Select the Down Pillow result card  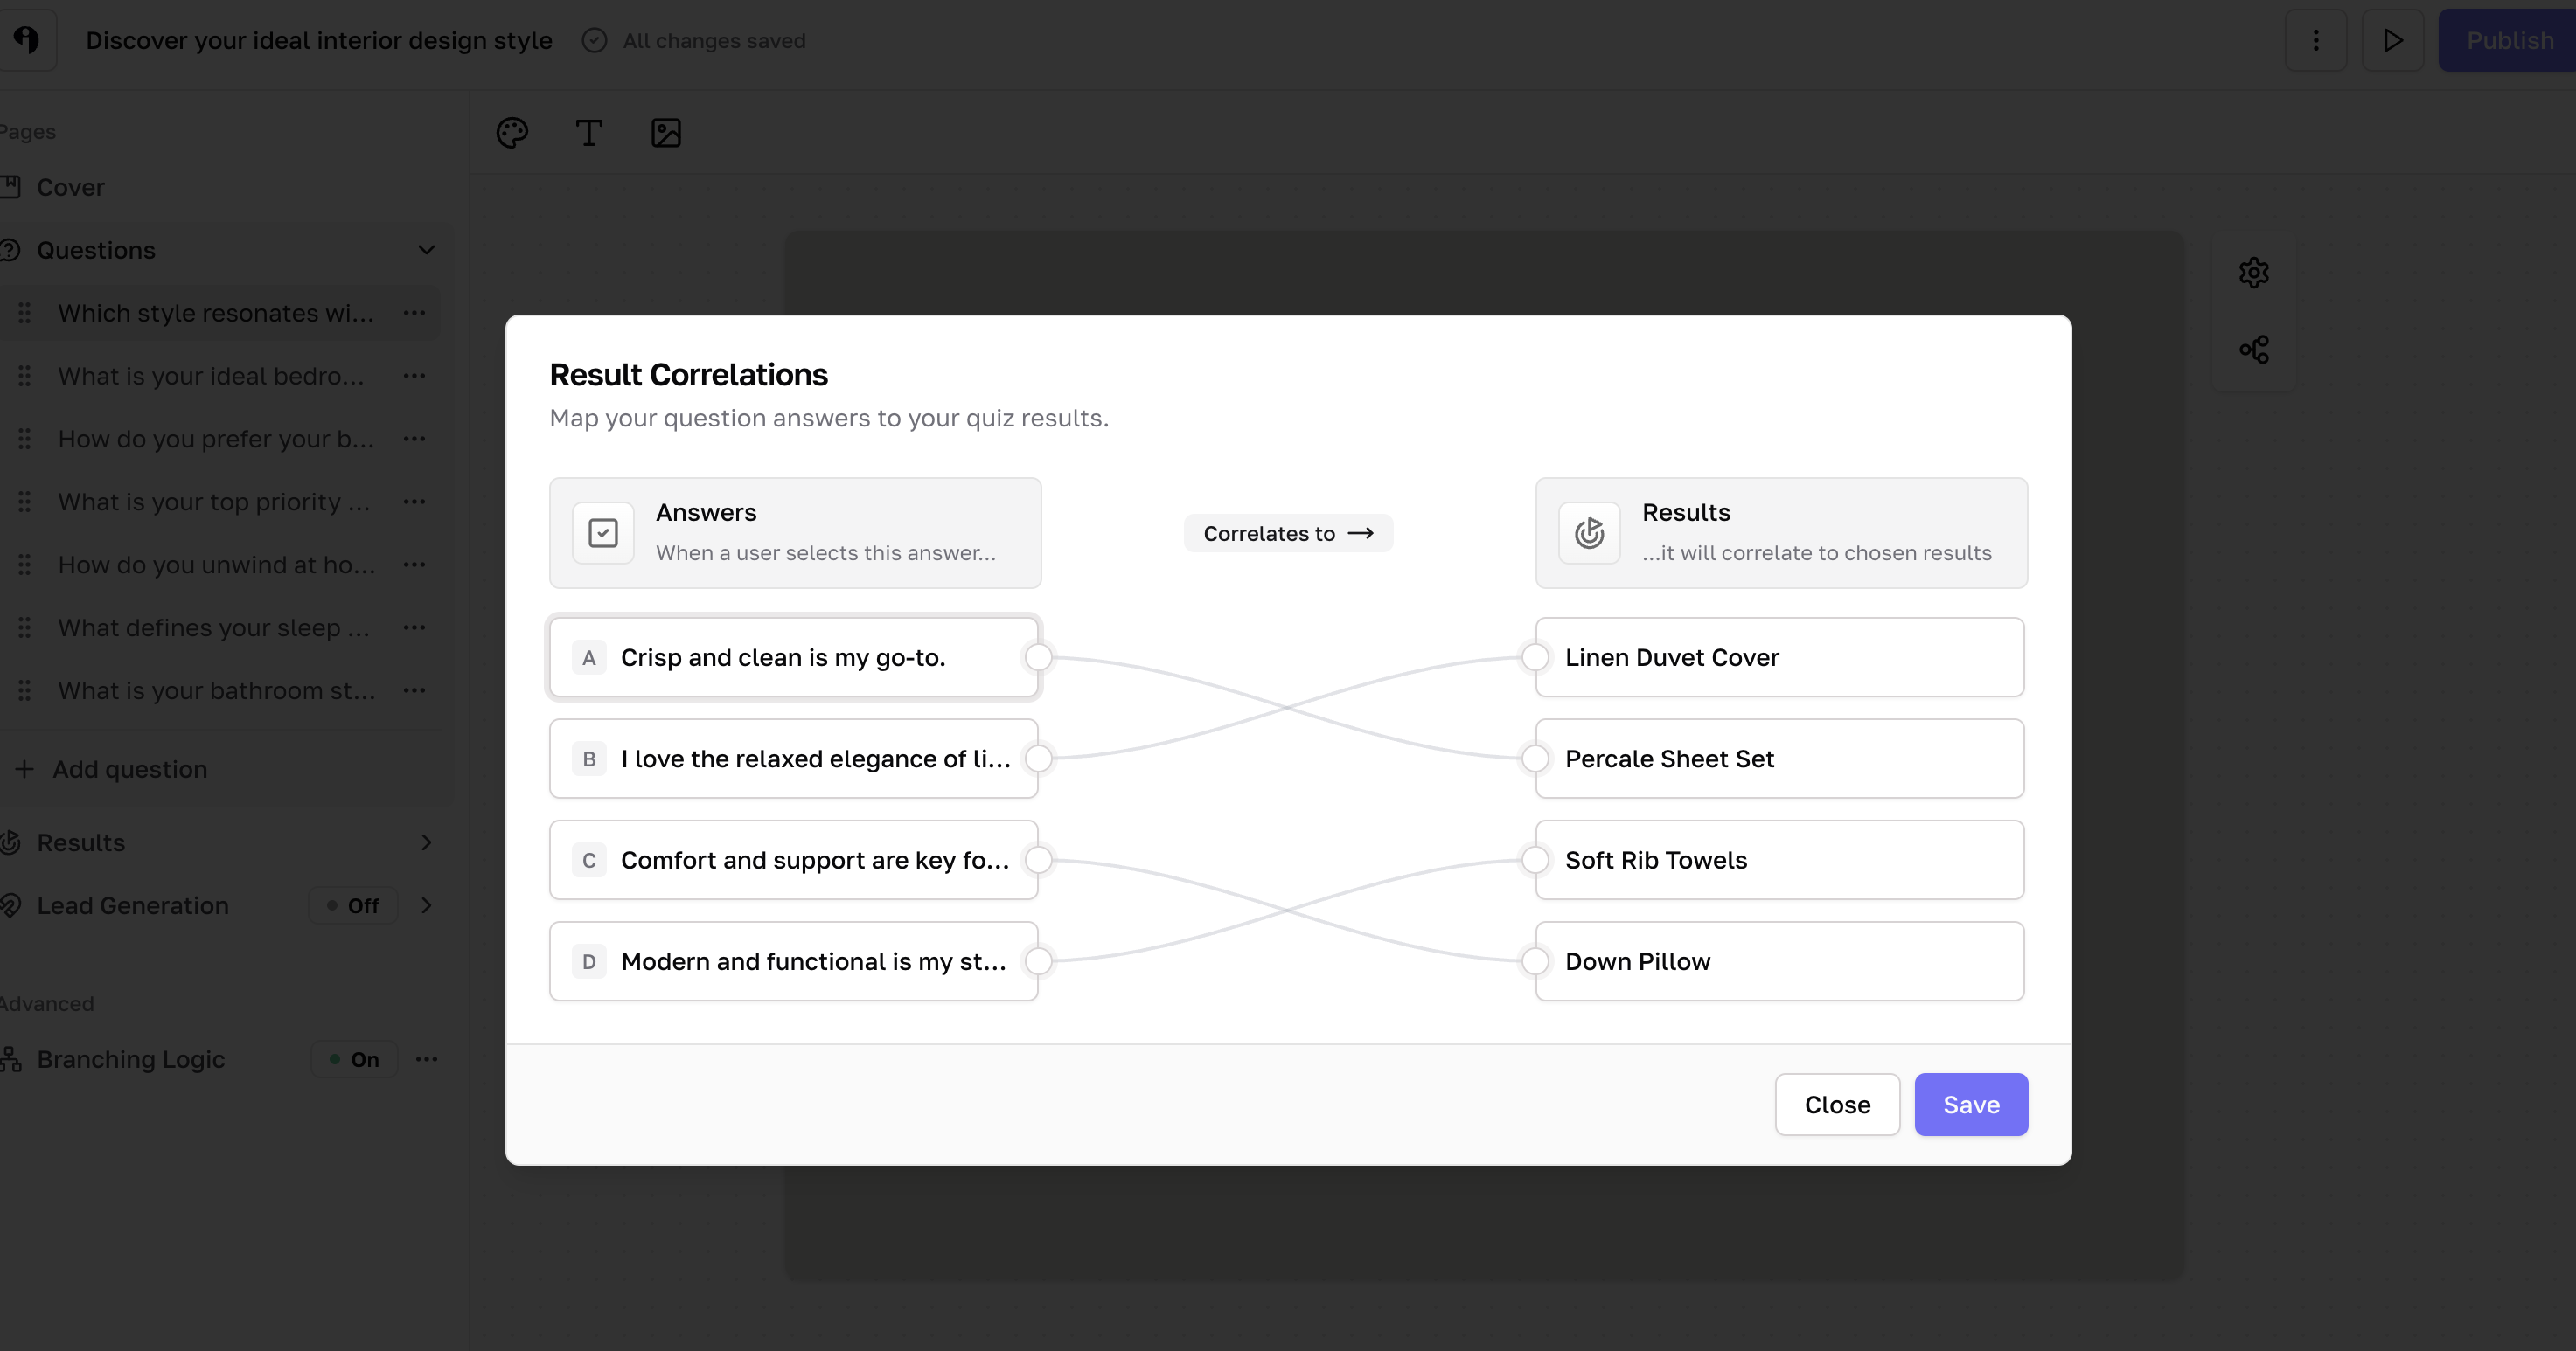coord(1779,961)
